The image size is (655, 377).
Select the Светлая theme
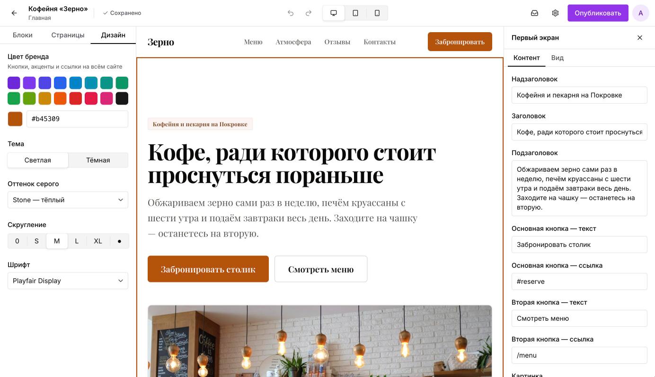pos(38,160)
